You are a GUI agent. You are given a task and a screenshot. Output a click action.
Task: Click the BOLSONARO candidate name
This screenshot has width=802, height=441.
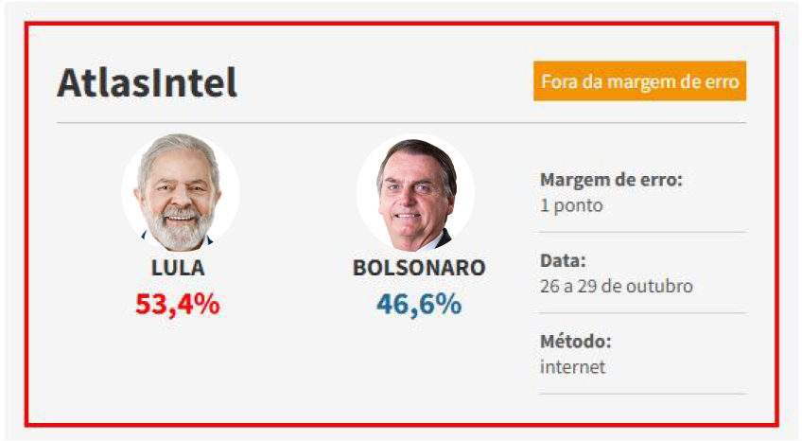click(x=419, y=268)
